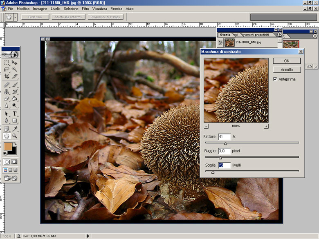The width and height of the screenshot is (319, 239).
Task: Confirm the Maschera di contrasto dialog with OK
Action: tap(287, 60)
